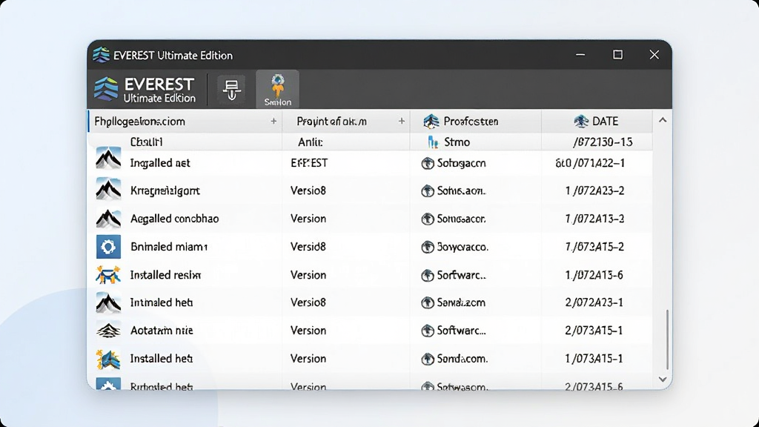759x427 pixels.
Task: Select the Aegalled concbhao entry
Action: (x=174, y=219)
